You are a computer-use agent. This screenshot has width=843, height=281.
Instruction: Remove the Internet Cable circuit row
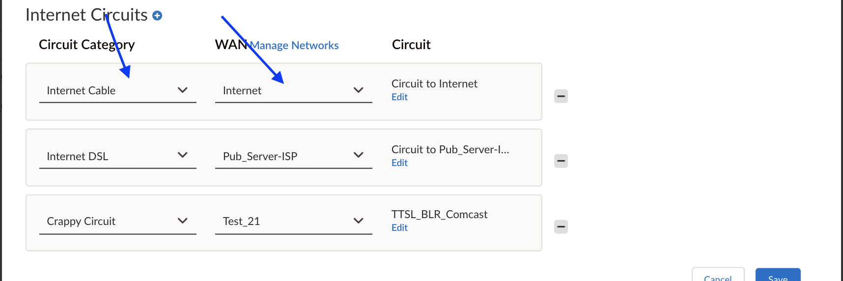[561, 96]
